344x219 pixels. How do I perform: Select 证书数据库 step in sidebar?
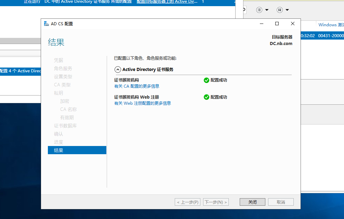(x=65, y=126)
